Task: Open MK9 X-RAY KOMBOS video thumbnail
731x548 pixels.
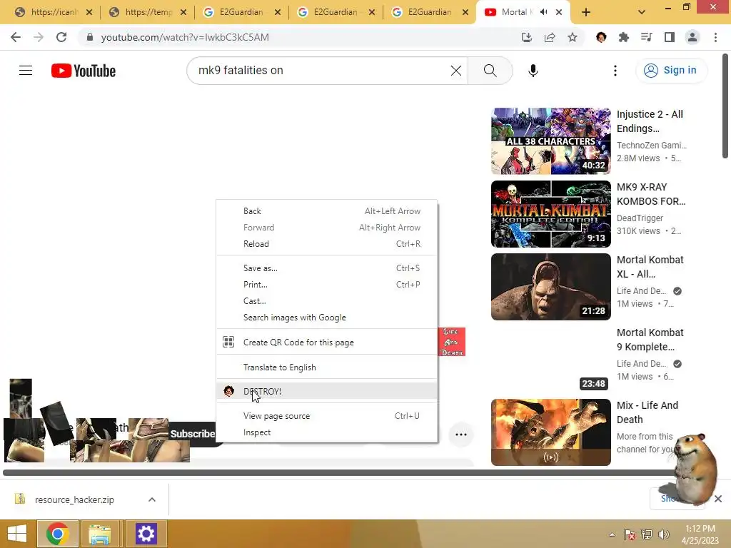Action: point(550,214)
